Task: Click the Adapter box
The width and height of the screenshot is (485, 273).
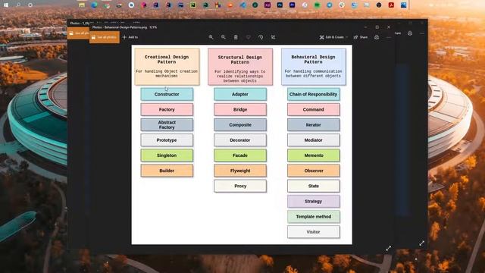Action: (x=240, y=94)
